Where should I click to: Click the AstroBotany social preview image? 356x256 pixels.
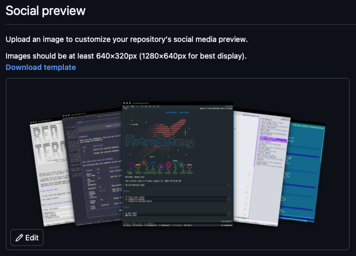pos(178,164)
